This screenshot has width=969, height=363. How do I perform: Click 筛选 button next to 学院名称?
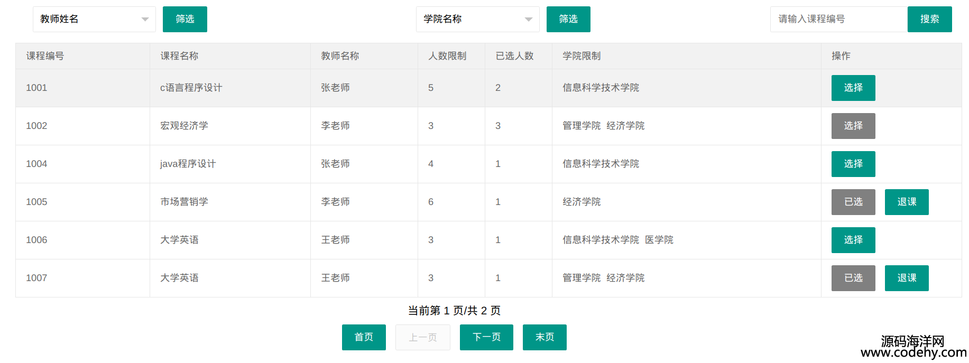click(568, 20)
